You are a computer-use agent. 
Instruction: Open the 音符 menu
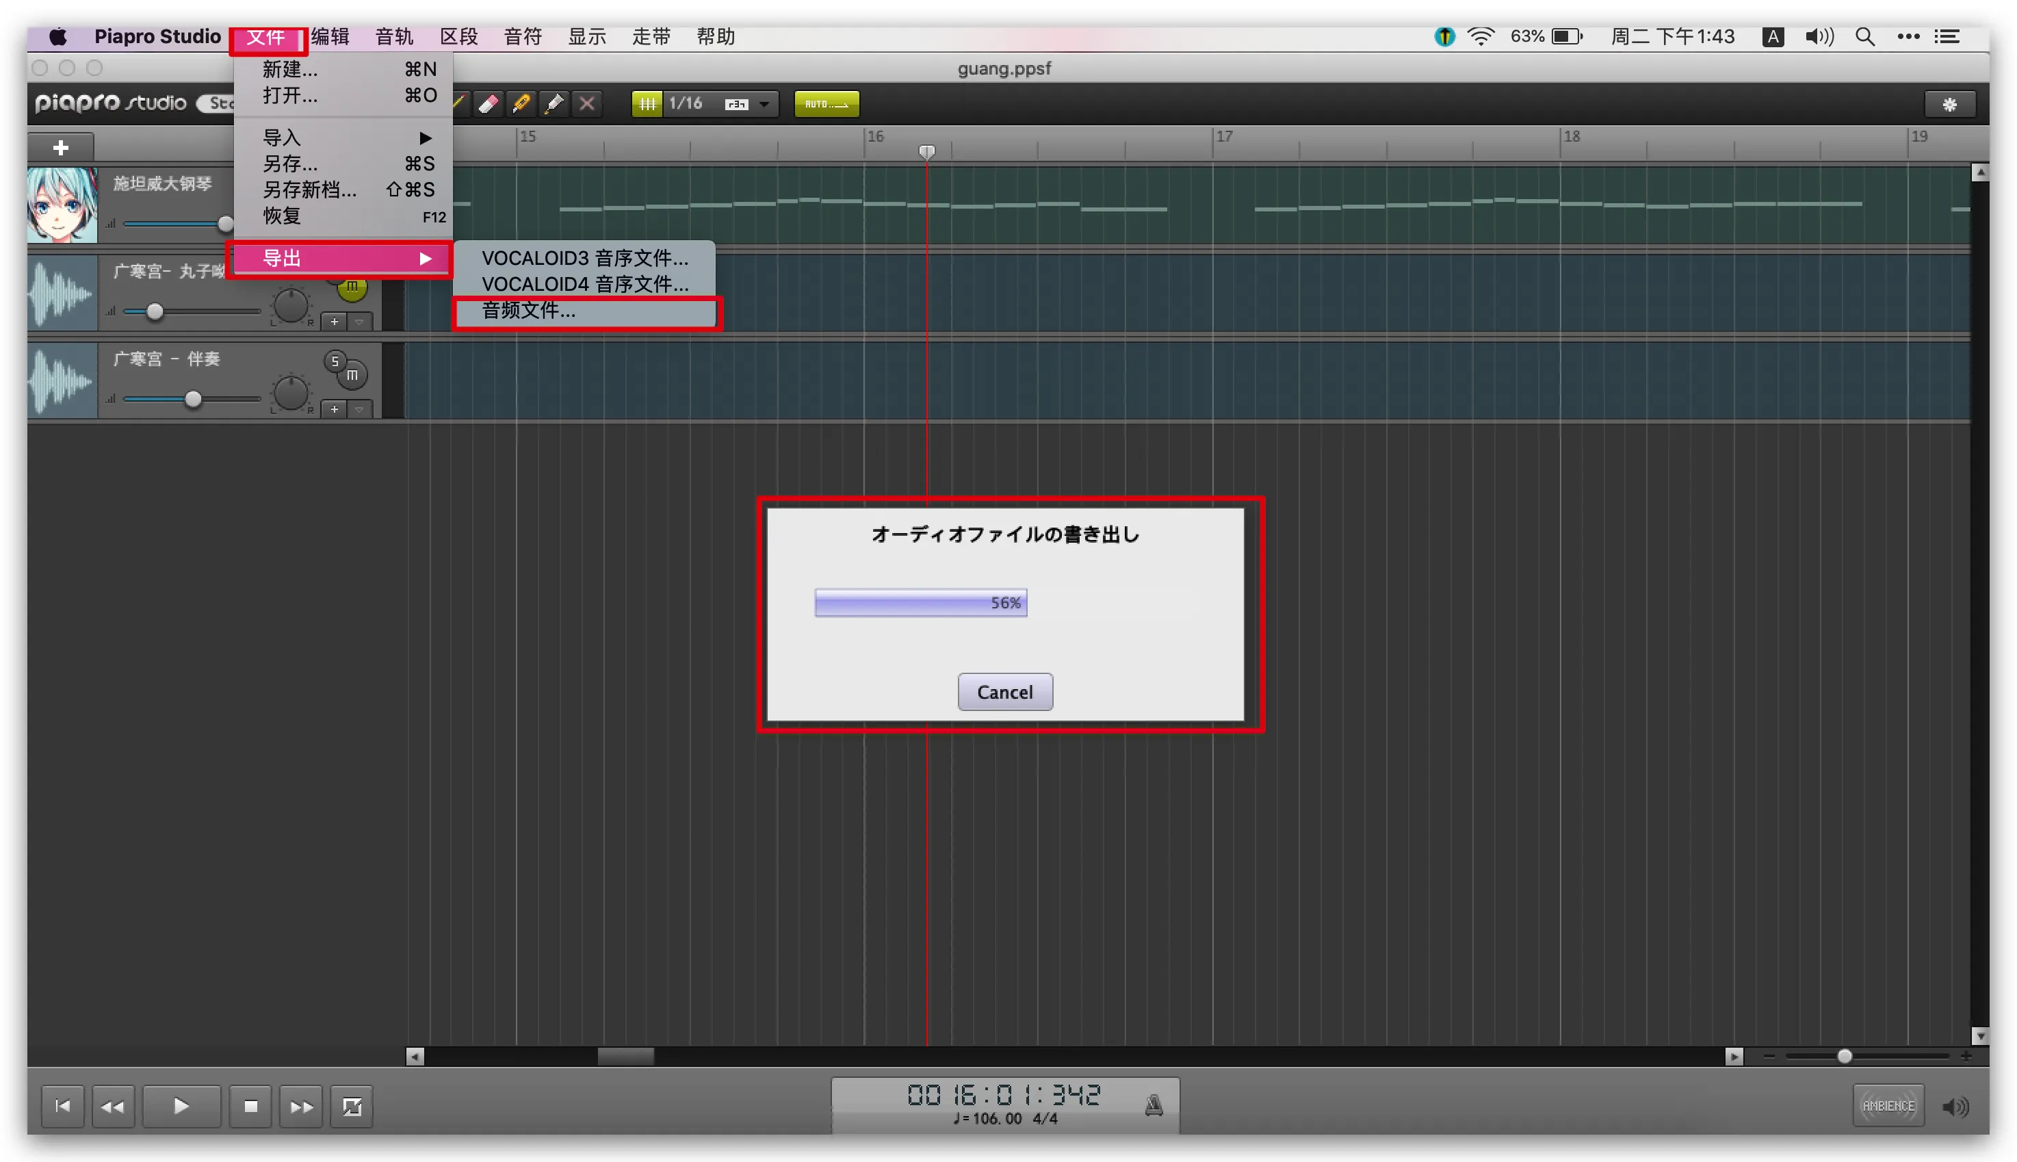523,37
